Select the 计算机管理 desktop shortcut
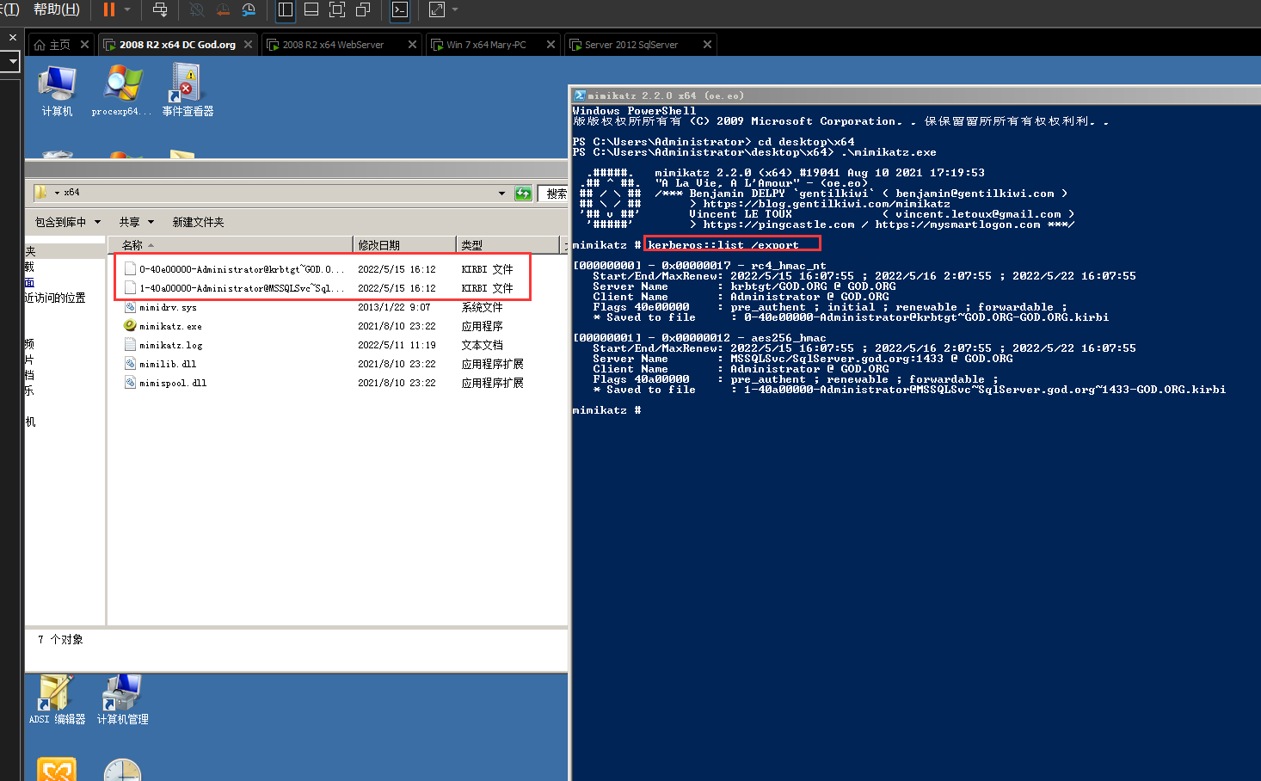The height and width of the screenshot is (781, 1261). pos(122,700)
